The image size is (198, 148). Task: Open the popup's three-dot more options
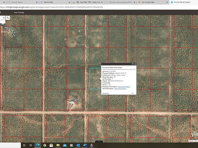coord(133,93)
